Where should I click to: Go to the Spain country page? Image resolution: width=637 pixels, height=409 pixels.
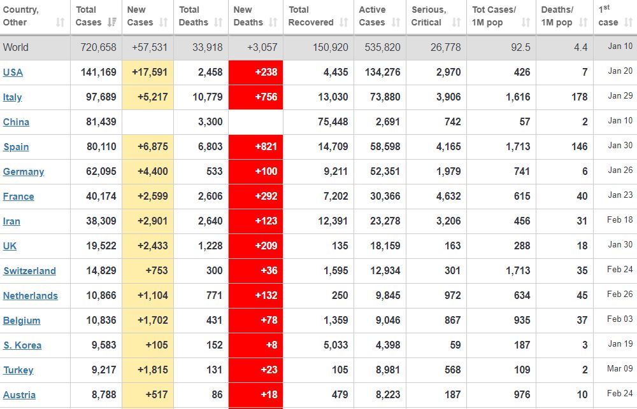pos(16,147)
